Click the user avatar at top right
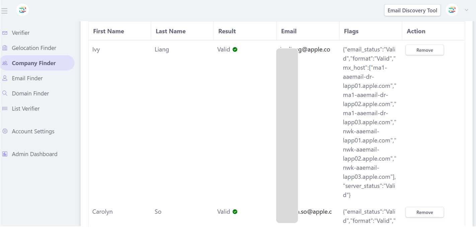Viewport: 476px width, 229px height. coord(452,10)
